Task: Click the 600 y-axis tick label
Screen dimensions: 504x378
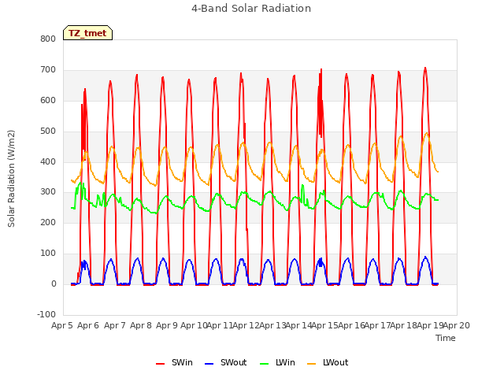Action: pyautogui.click(x=48, y=100)
